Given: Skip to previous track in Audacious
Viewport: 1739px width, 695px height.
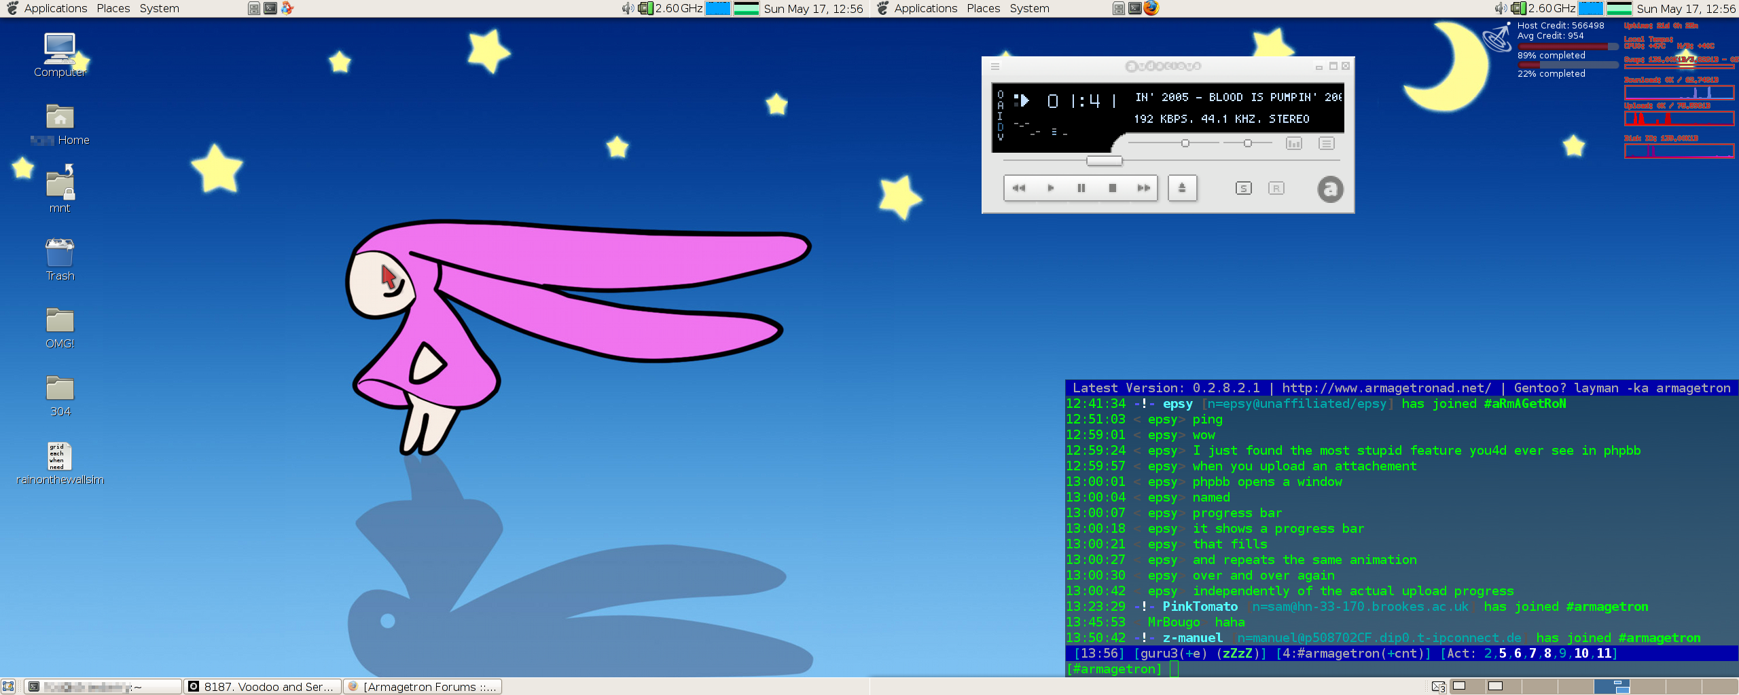Looking at the screenshot, I should pyautogui.click(x=1018, y=188).
